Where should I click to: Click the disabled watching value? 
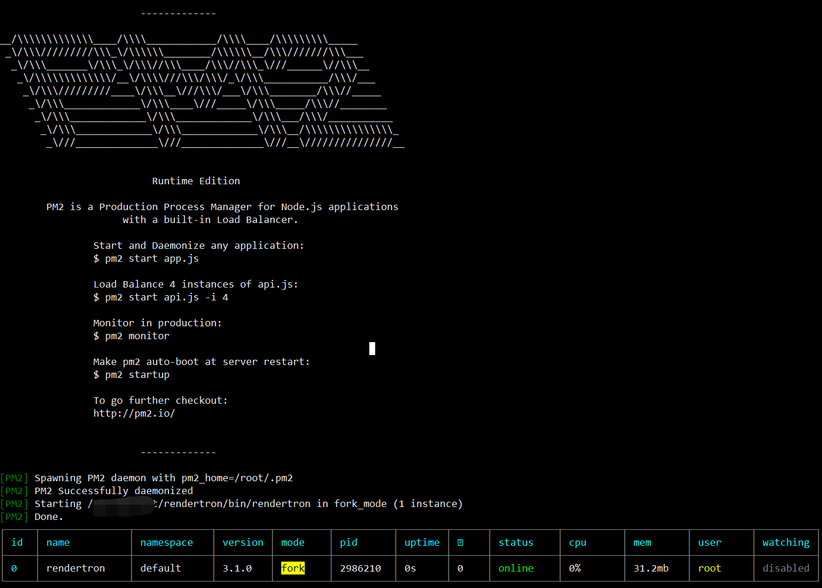tap(786, 568)
